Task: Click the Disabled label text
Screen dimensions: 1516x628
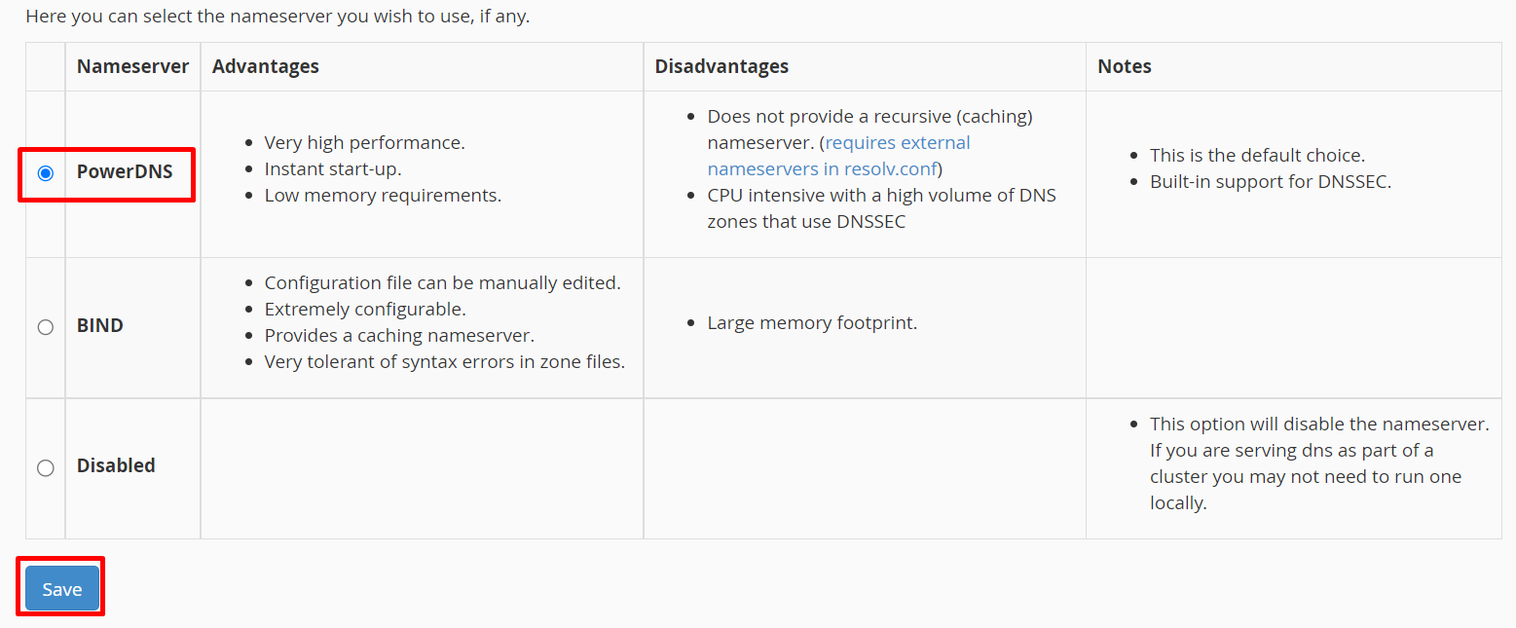Action: (116, 465)
